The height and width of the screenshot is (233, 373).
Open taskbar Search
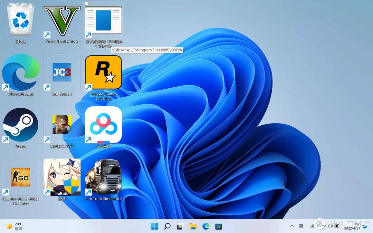click(x=168, y=226)
